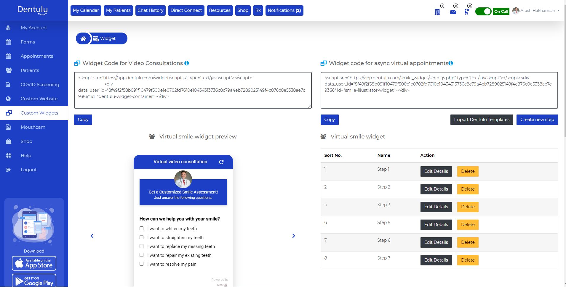Click the home breadcrumb icon
The height and width of the screenshot is (287, 566).
83,38
